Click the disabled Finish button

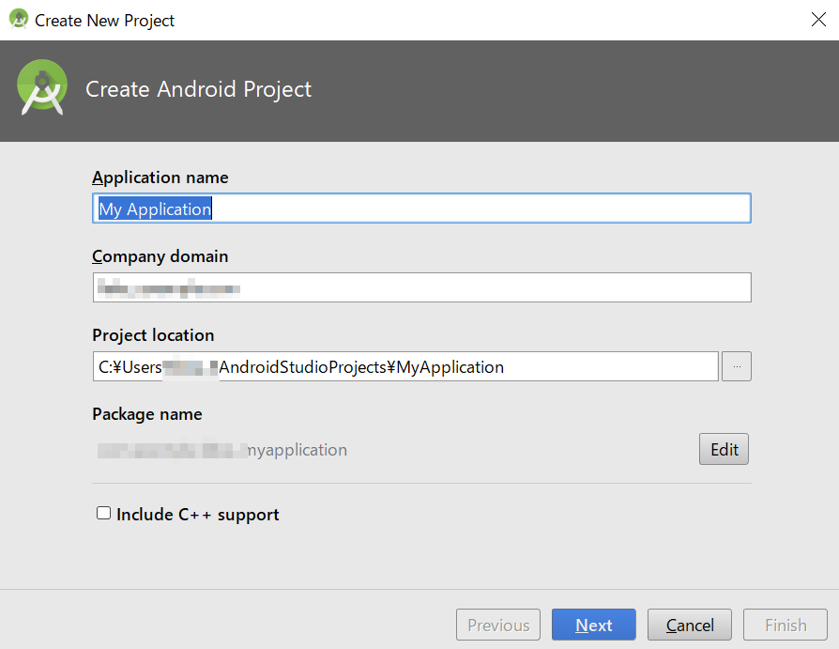[785, 625]
